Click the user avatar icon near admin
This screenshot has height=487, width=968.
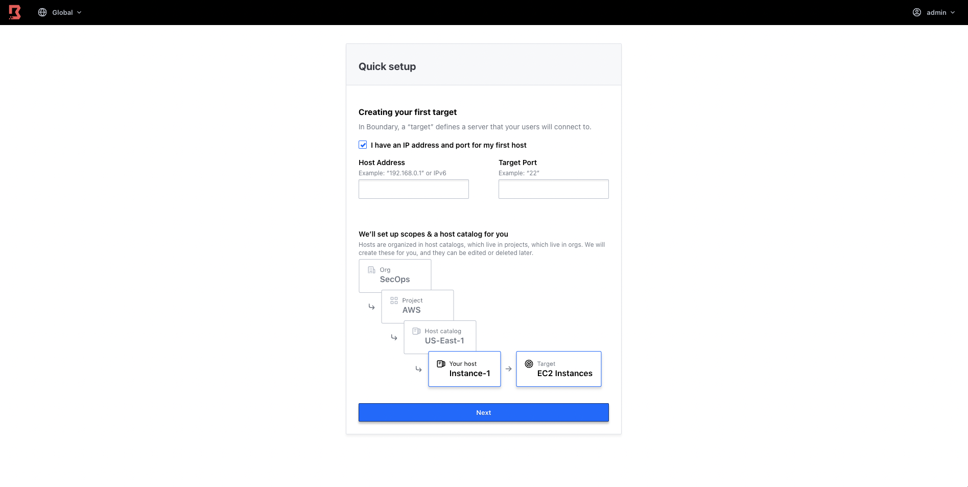tap(917, 12)
